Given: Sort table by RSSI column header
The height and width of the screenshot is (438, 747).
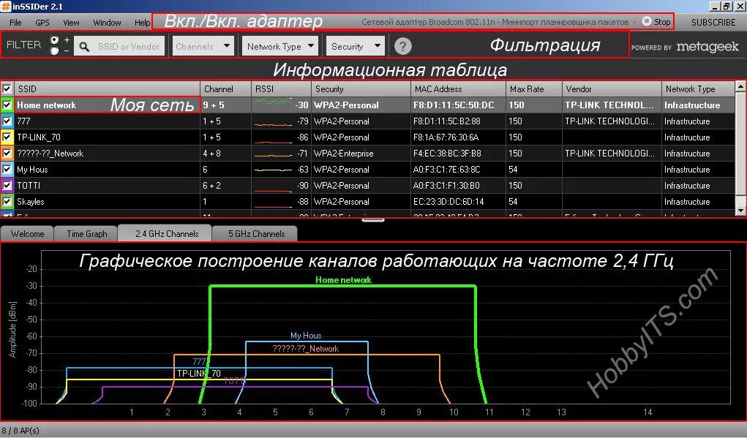Looking at the screenshot, I should 281,89.
